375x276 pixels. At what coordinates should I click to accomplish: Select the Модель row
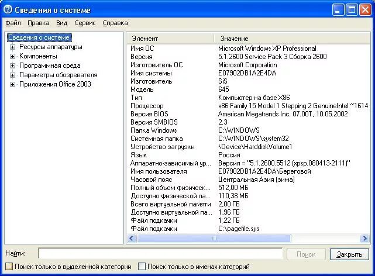[249, 89]
